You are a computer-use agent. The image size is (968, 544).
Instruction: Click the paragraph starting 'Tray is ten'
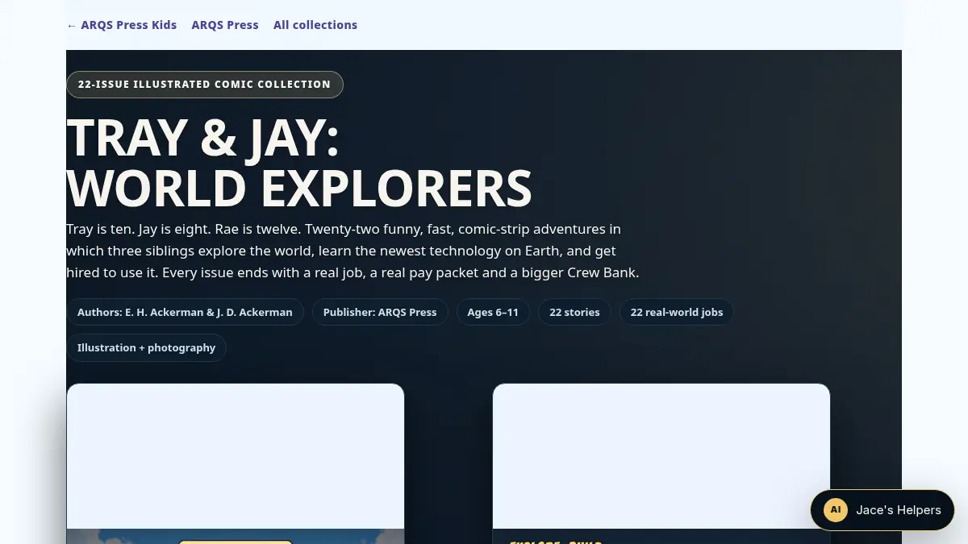pyautogui.click(x=353, y=251)
